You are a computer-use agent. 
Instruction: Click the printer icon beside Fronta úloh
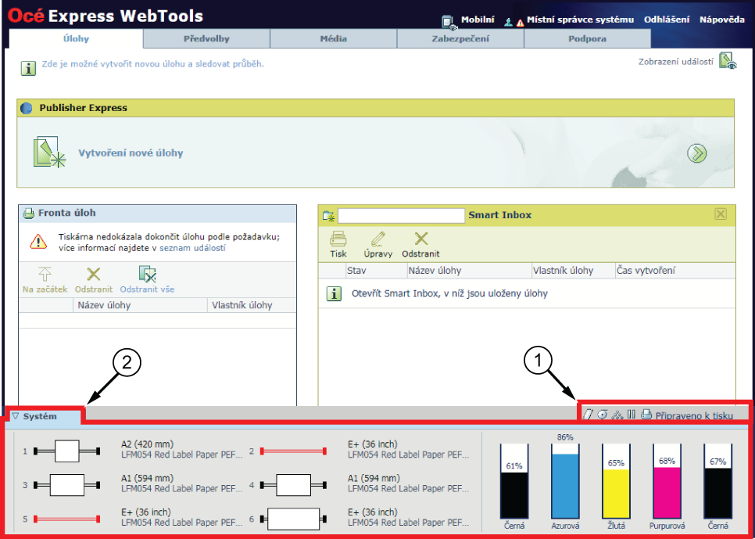tap(29, 213)
